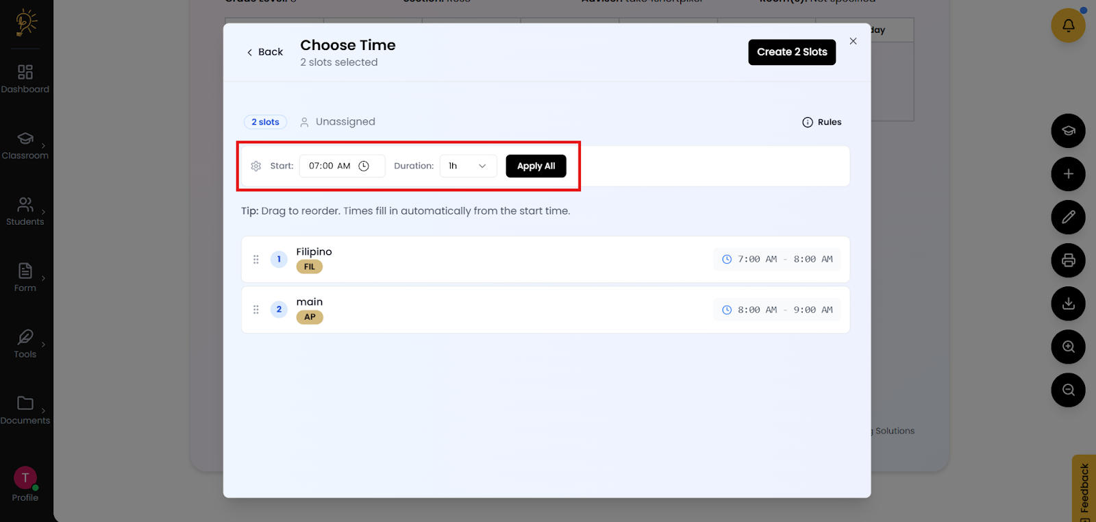Click the printer icon button
The height and width of the screenshot is (522, 1096).
tap(1068, 260)
